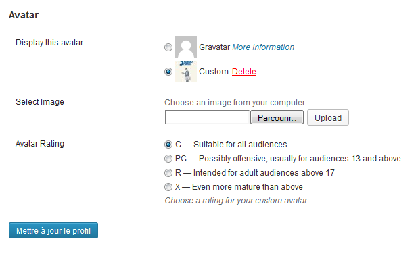
Task: Click the Upload button
Action: (x=328, y=117)
